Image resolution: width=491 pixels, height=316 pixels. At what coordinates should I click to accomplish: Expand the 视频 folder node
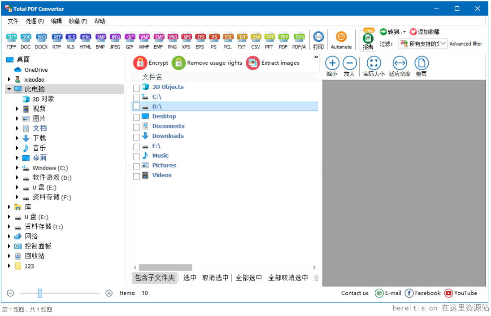pos(17,109)
